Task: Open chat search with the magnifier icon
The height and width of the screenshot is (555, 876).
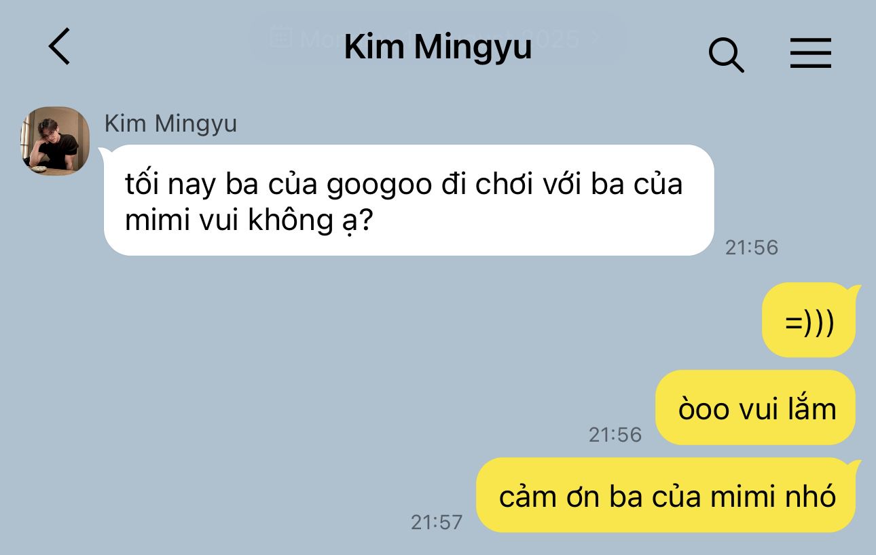Action: (x=726, y=54)
